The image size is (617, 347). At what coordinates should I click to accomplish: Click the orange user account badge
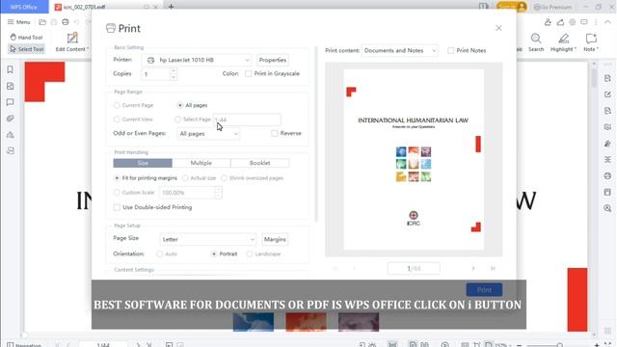pos(512,7)
